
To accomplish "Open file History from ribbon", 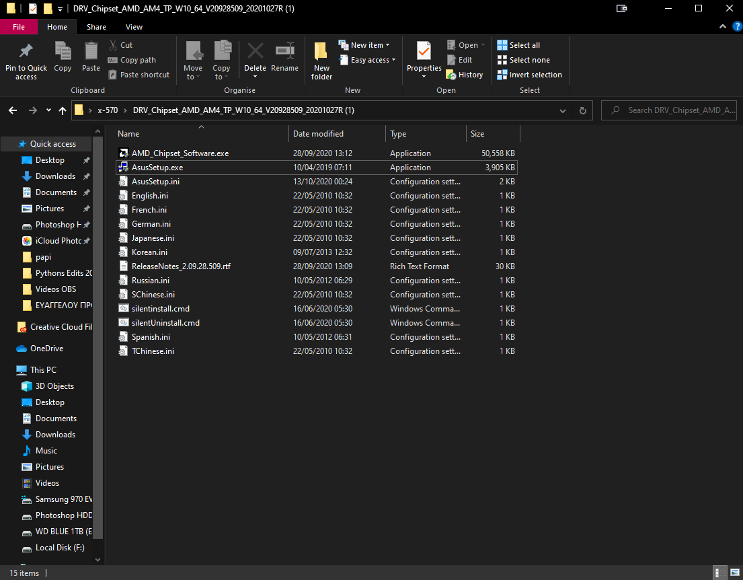I will (465, 75).
